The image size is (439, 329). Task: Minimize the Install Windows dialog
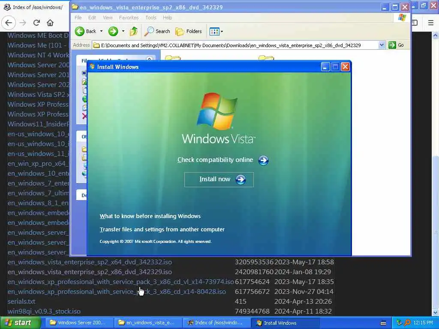pyautogui.click(x=325, y=67)
